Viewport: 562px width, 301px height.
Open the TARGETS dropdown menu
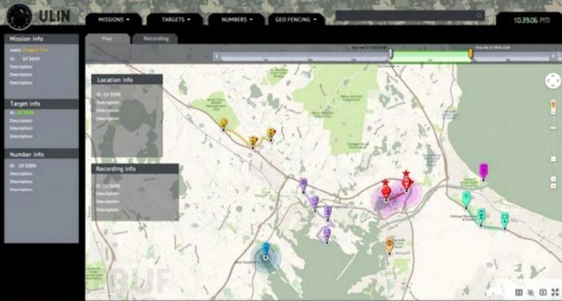[175, 20]
